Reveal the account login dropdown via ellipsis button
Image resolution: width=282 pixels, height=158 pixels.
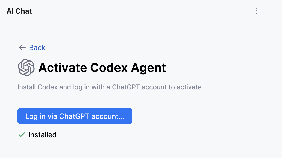coord(256,11)
